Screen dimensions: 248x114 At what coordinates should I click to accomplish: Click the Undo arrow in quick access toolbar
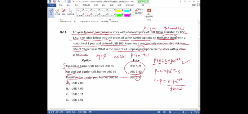59,2
